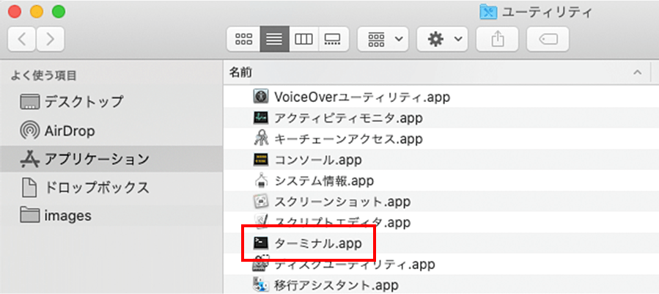This screenshot has width=659, height=294.
Task: Click the スクリーンショット app icon
Action: (261, 201)
